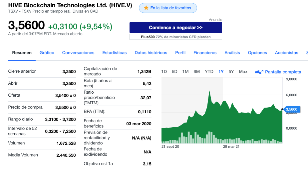Open the Opciones tab
The width and height of the screenshot is (308, 176).
[x=257, y=53]
